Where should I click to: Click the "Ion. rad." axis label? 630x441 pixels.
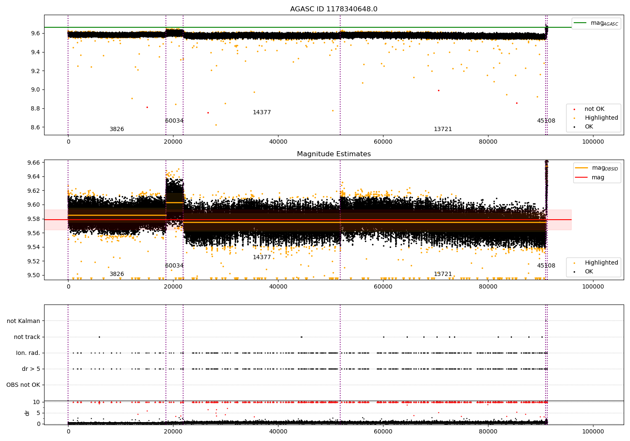pos(28,353)
